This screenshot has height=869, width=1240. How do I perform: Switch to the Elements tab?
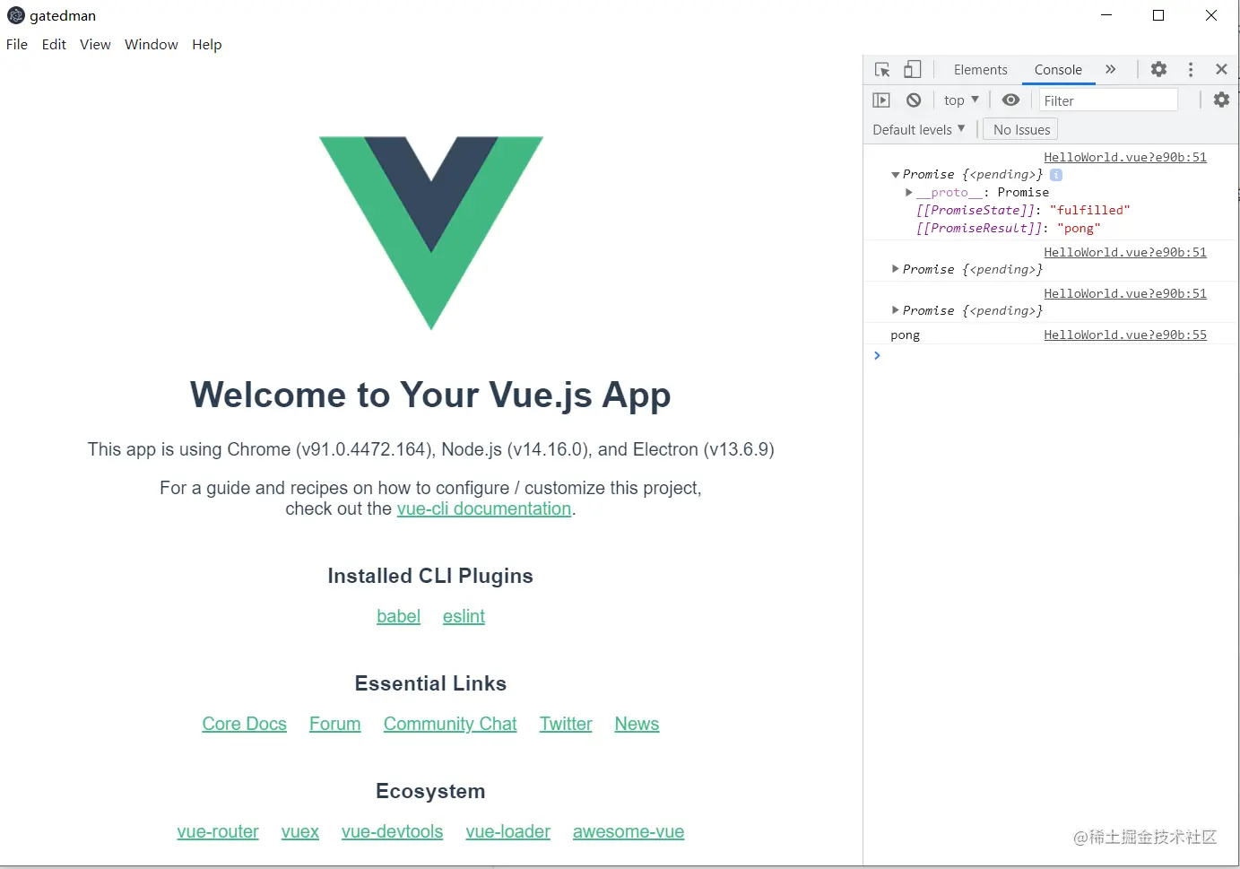981,69
